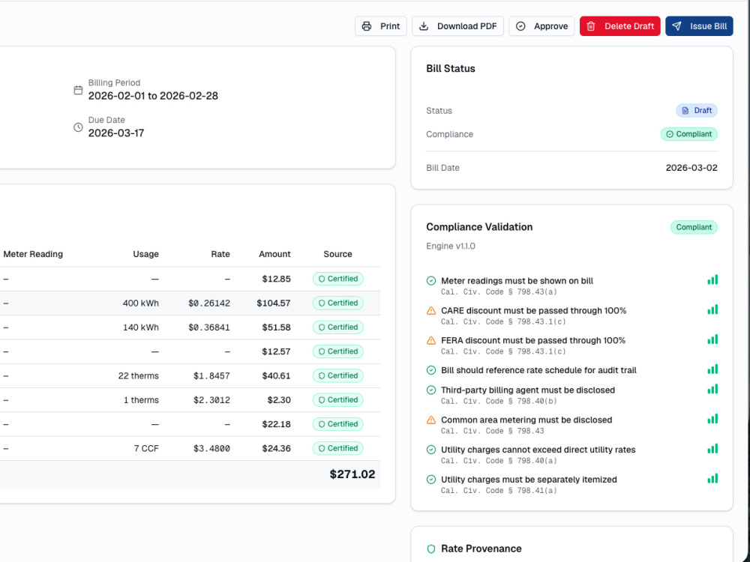
Task: Click the Rate column header
Action: [x=220, y=254]
